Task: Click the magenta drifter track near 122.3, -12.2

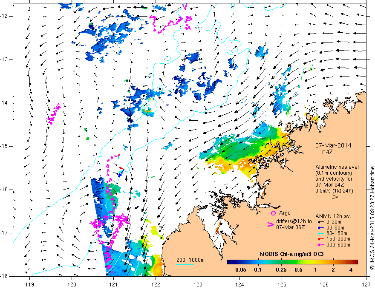Action: (171, 24)
